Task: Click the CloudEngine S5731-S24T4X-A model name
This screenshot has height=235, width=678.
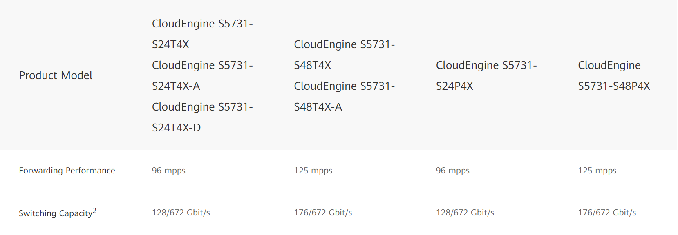Action: coord(202,75)
